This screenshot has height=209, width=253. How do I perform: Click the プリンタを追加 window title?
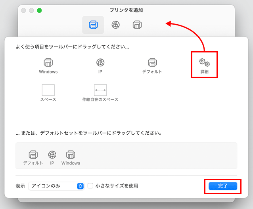click(126, 10)
